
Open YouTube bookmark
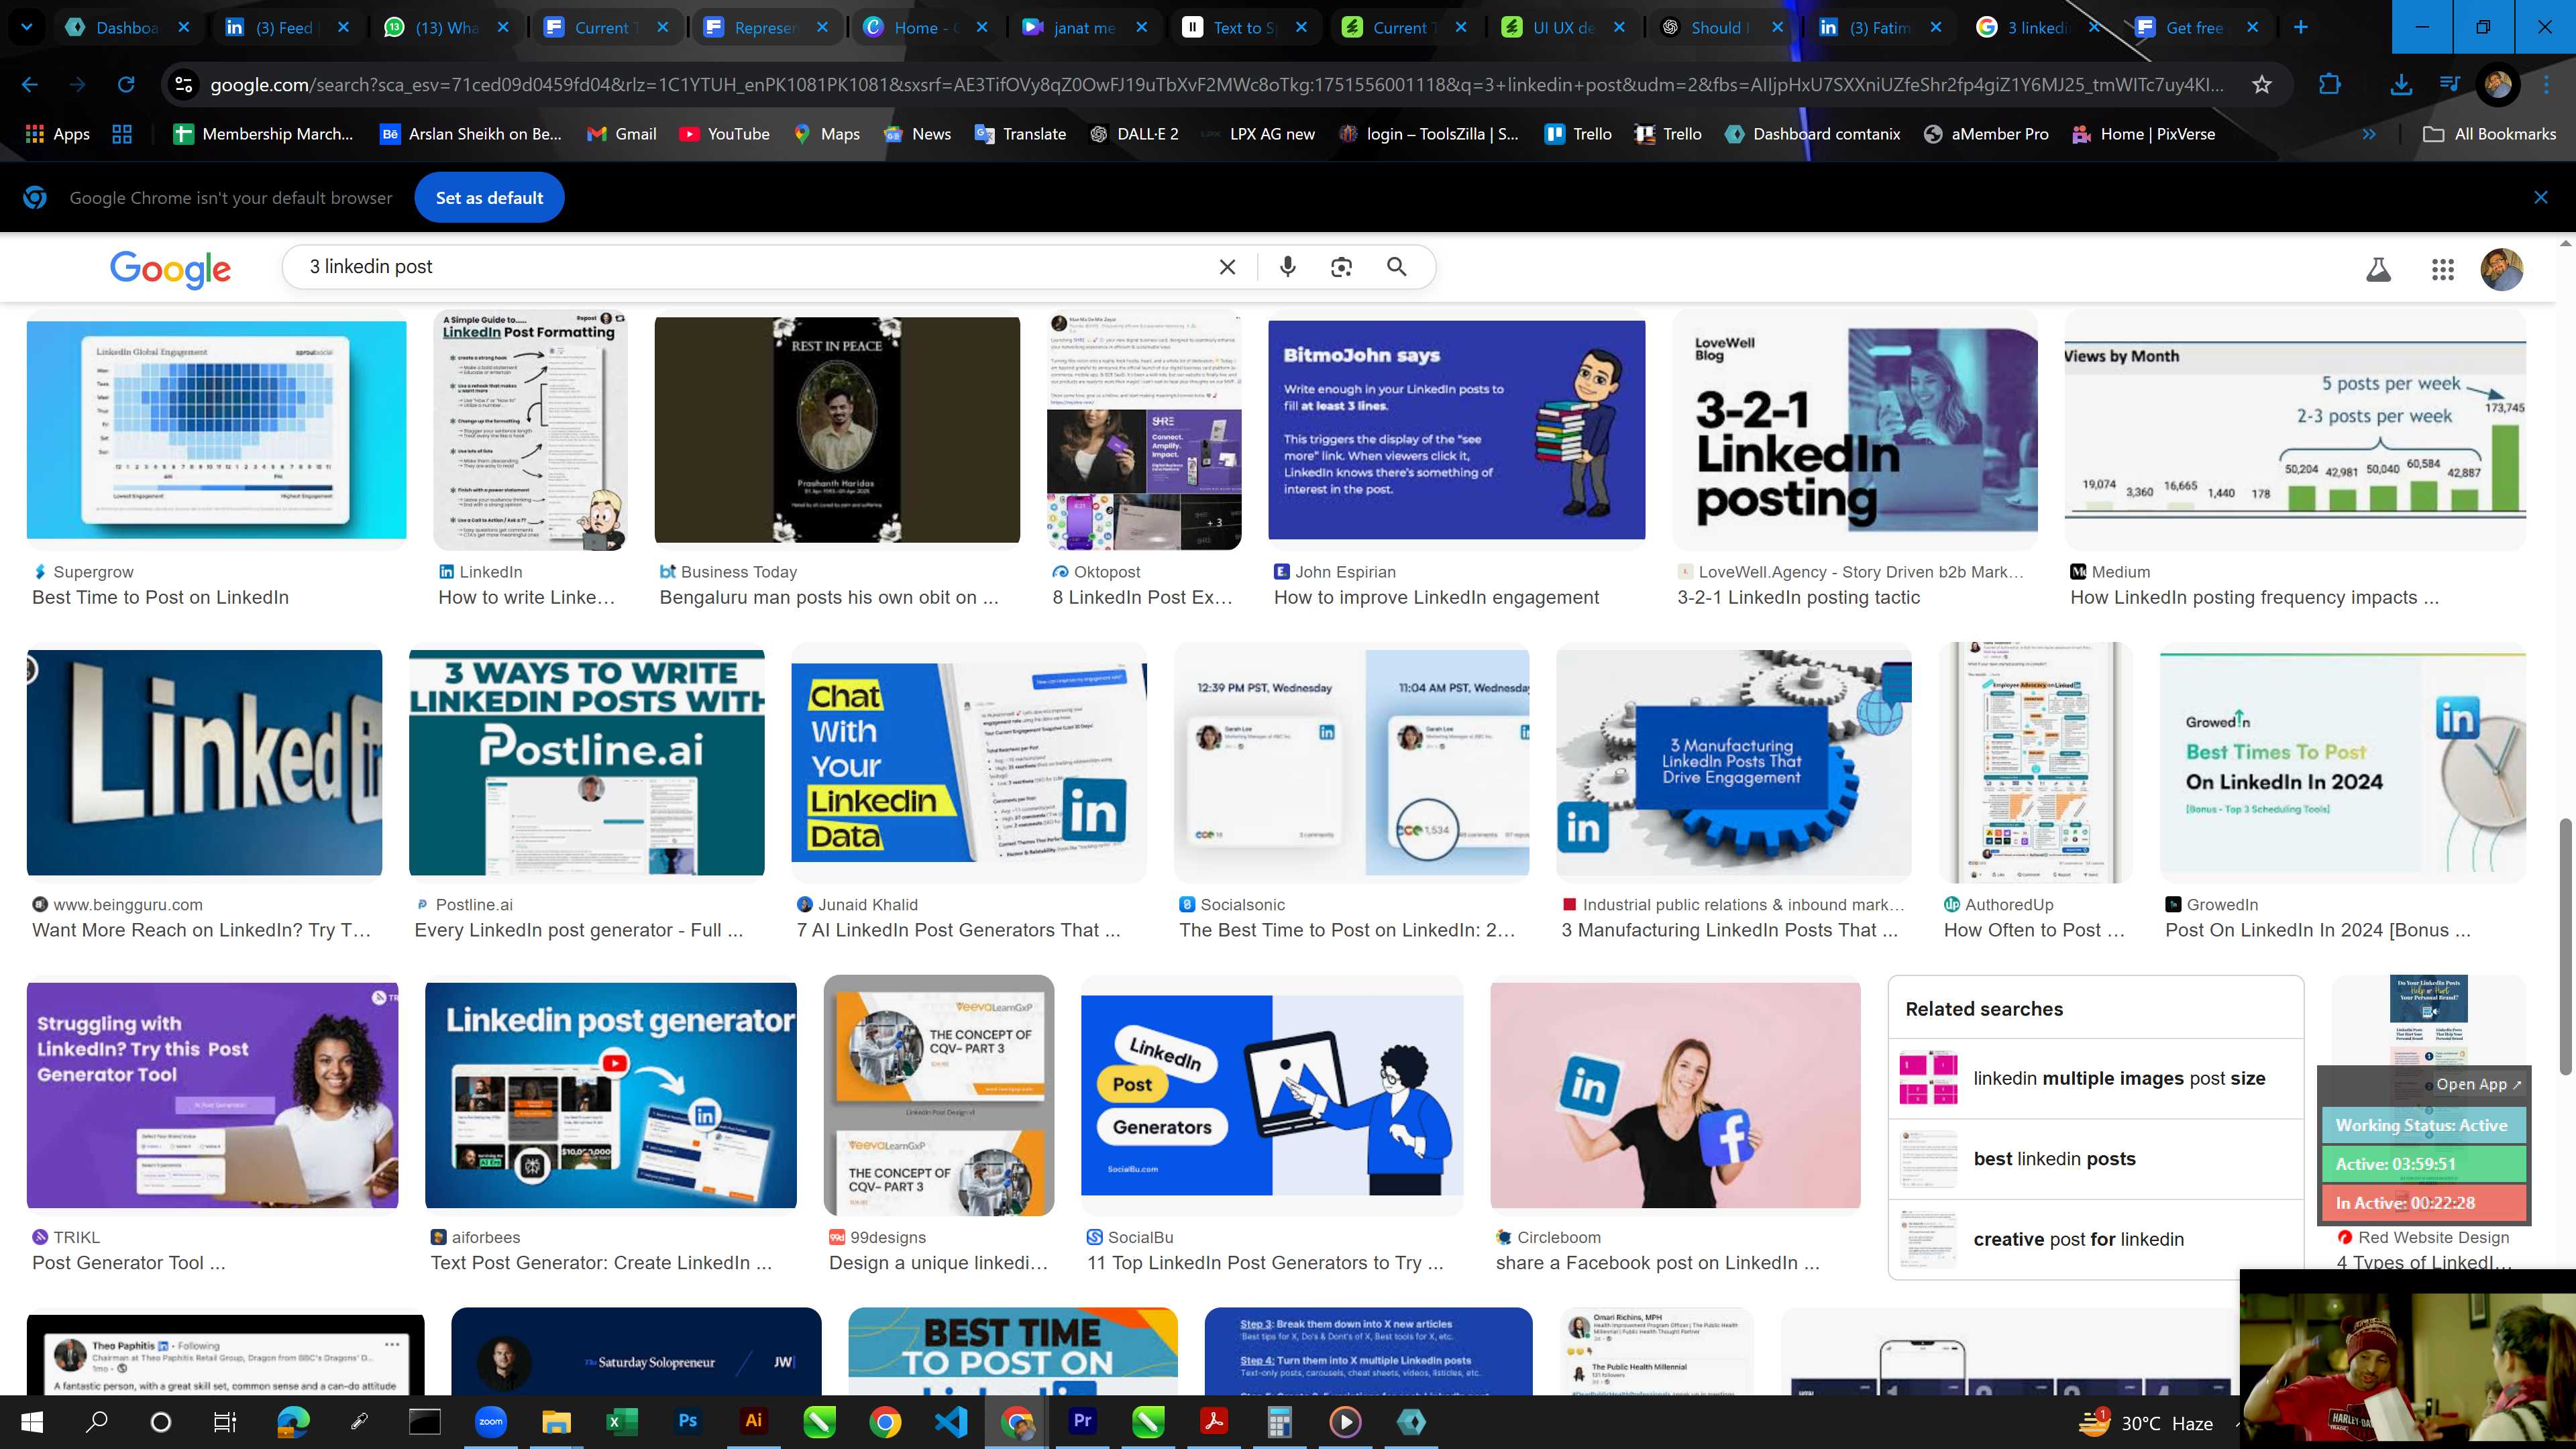(725, 134)
